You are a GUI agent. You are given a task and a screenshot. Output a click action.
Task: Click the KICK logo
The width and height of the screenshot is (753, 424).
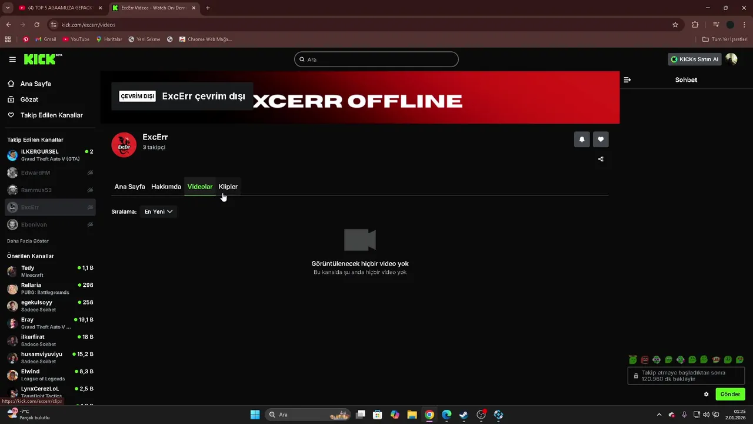[42, 59]
